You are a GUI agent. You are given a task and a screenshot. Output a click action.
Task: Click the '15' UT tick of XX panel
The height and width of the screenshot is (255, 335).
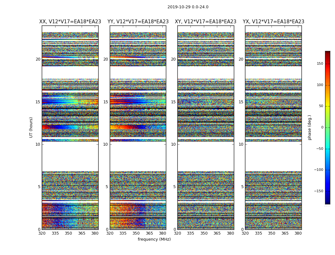pos(38,102)
